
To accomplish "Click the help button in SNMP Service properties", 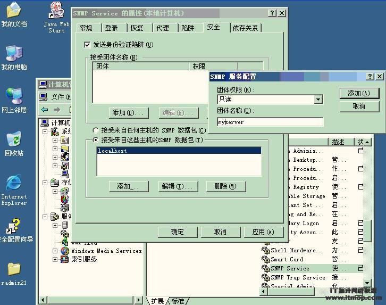I will (x=272, y=13).
